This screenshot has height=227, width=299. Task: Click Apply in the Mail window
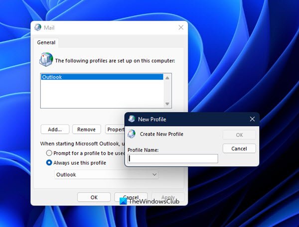pos(168,197)
